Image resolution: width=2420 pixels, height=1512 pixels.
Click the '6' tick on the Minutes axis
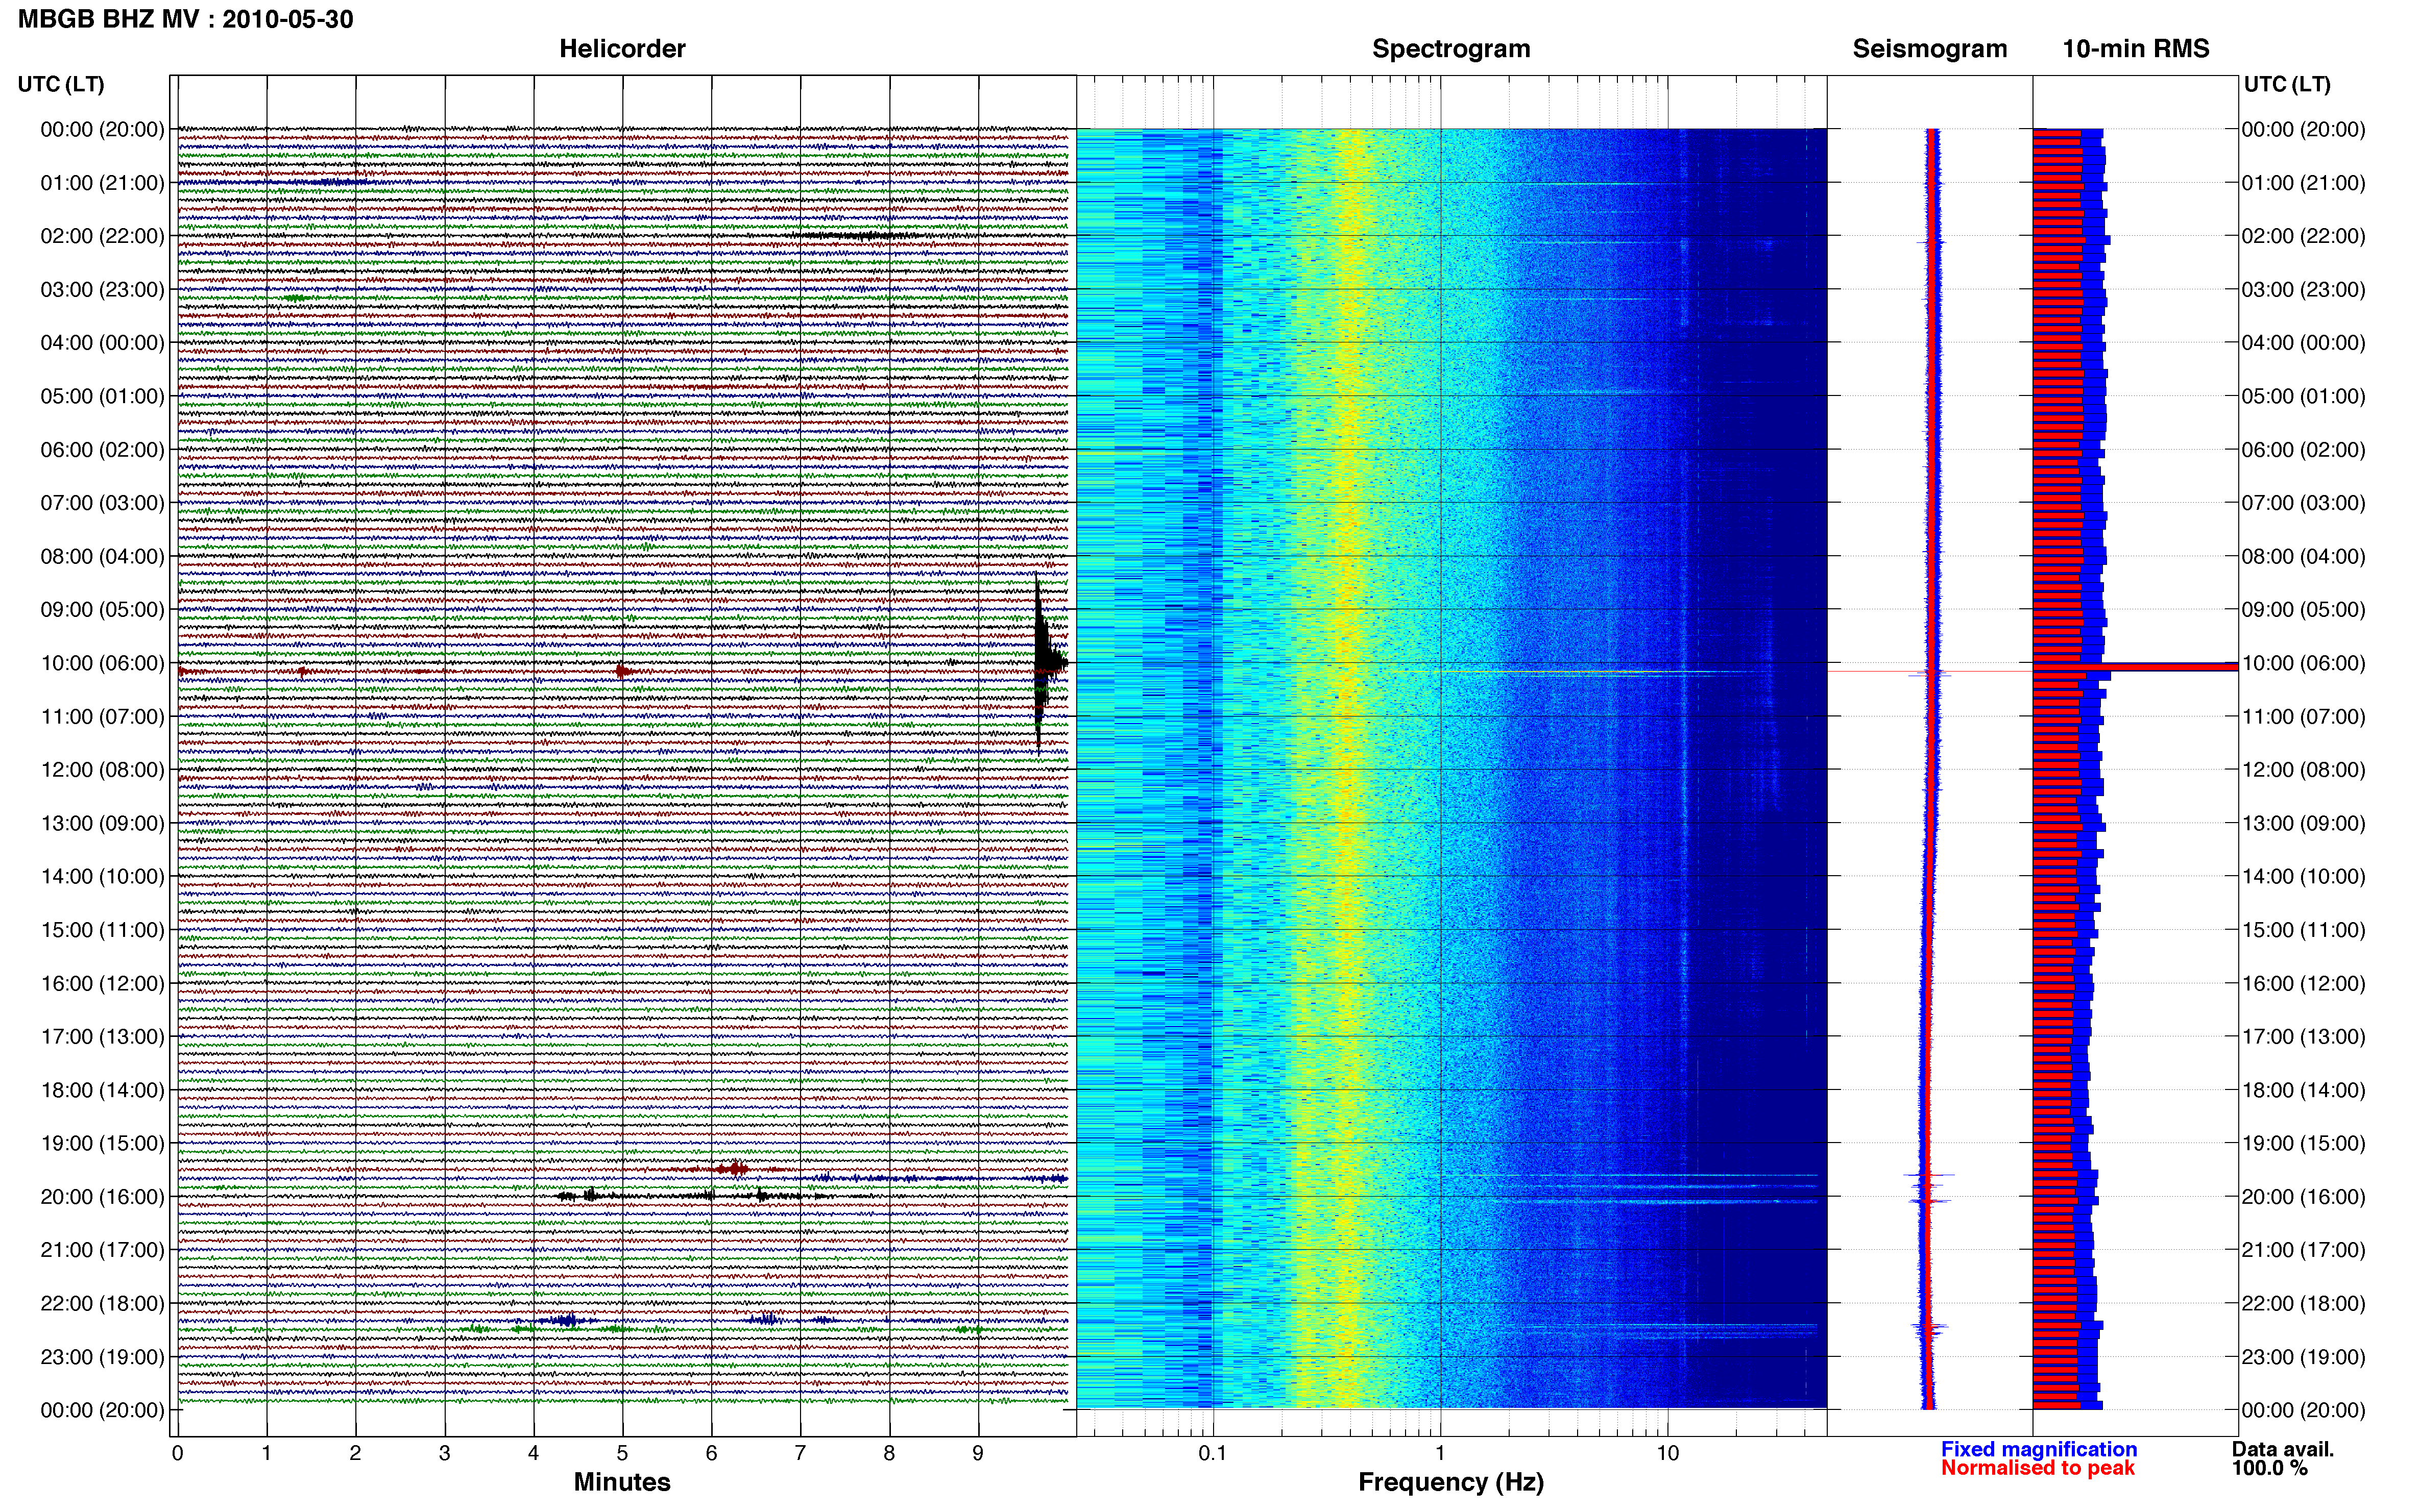click(711, 1453)
